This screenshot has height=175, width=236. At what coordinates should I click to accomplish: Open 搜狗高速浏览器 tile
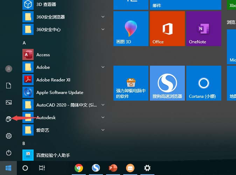tap(167, 83)
